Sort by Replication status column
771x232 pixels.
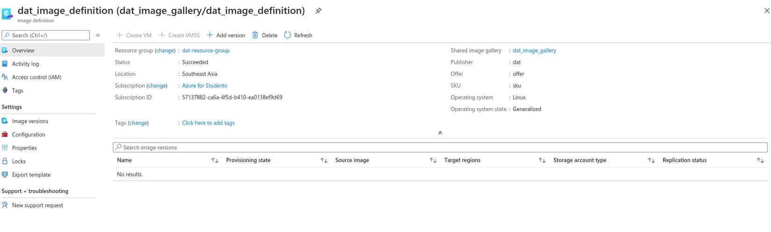coord(760,160)
